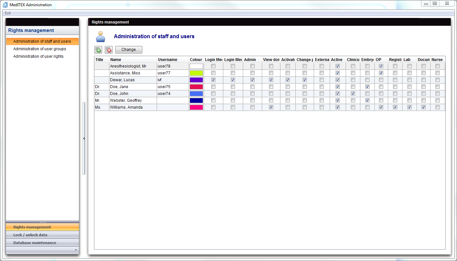Collapse the left sidebar with the arrow handle
The height and width of the screenshot is (261, 457).
[84, 139]
